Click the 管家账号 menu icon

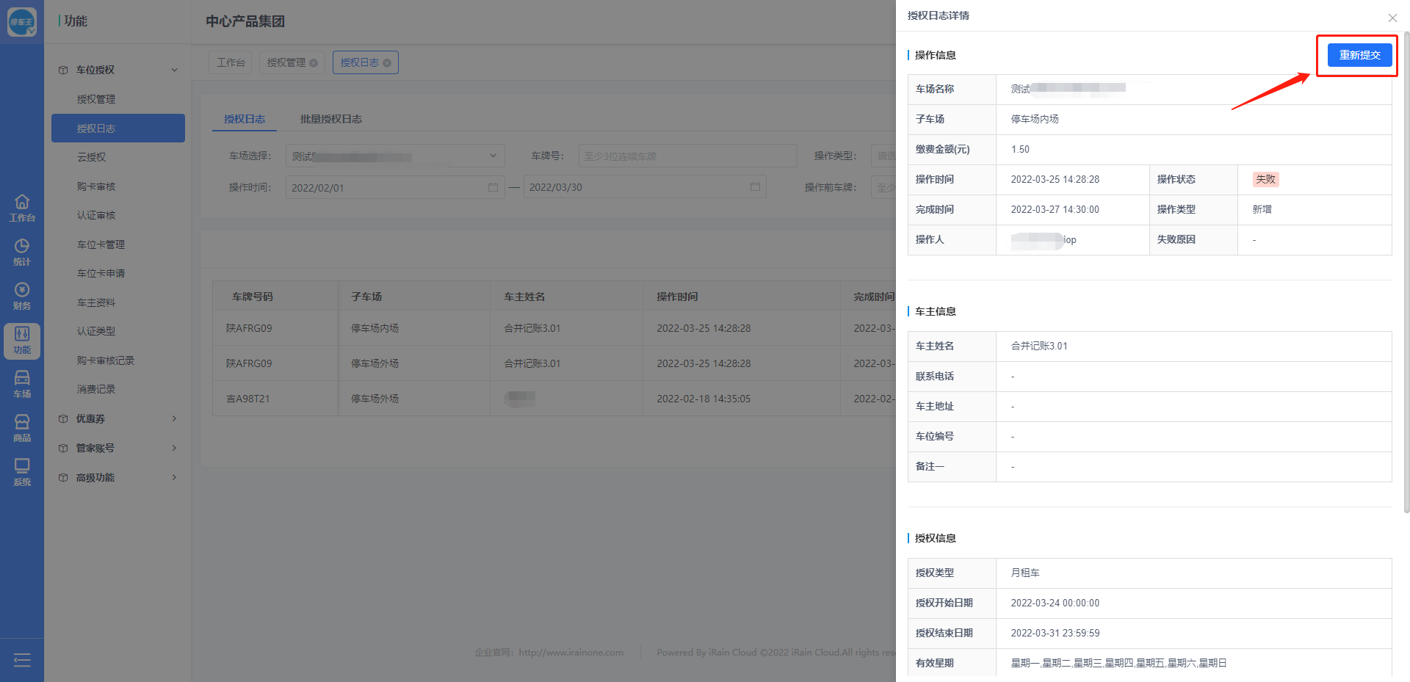pos(63,449)
